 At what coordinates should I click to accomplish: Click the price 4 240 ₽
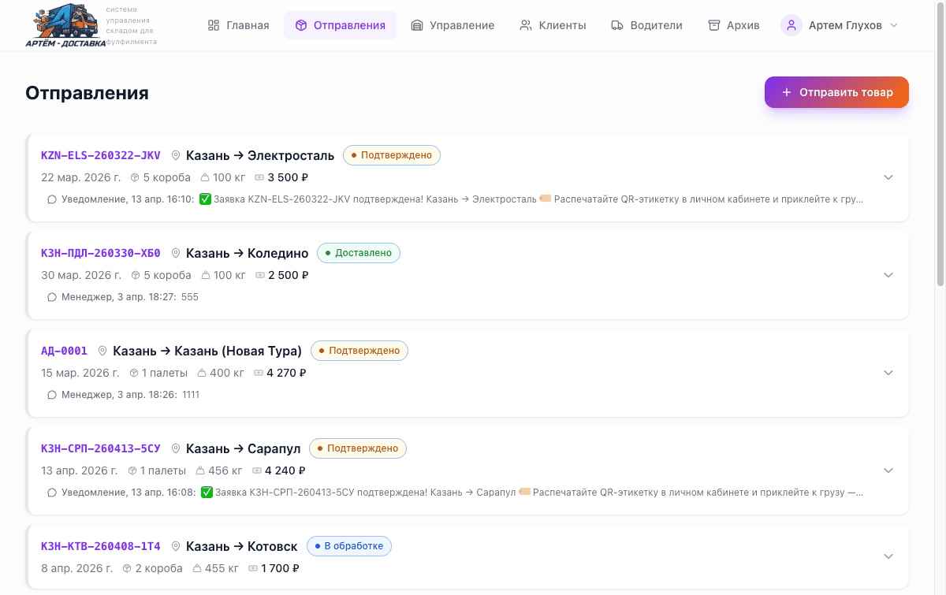285,470
